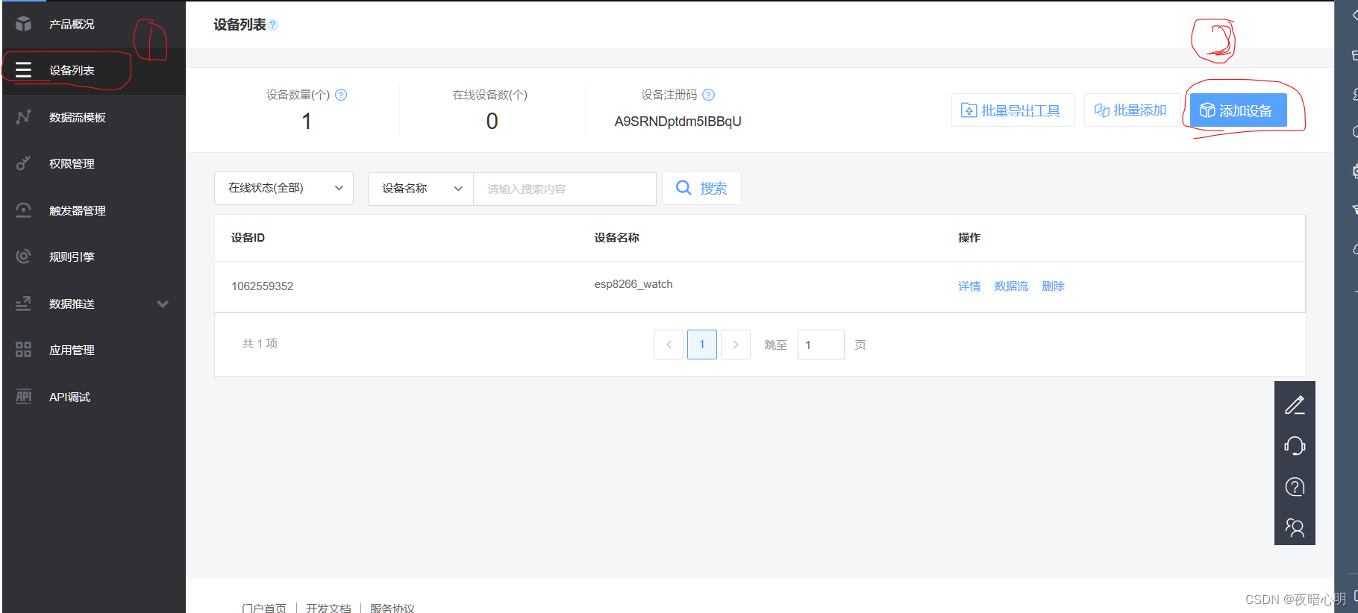Click the API调试 icon
Image resolution: width=1358 pixels, height=613 pixels.
24,397
